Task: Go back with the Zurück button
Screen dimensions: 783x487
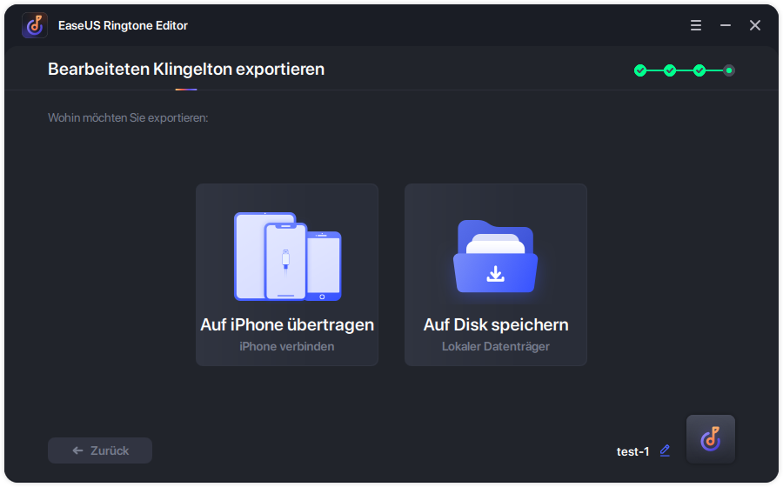Action: coord(100,450)
